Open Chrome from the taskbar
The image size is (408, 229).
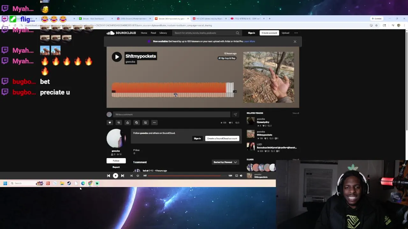90,183
